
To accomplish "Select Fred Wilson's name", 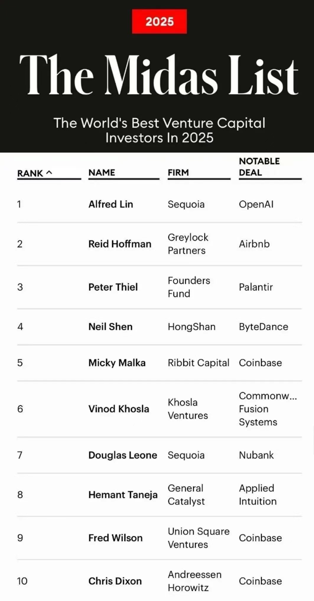I will pyautogui.click(x=115, y=538).
